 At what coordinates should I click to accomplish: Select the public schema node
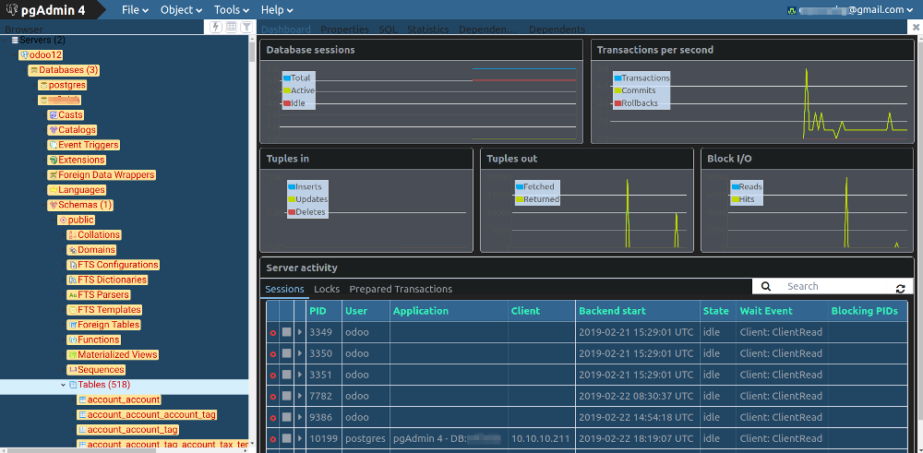(x=77, y=220)
